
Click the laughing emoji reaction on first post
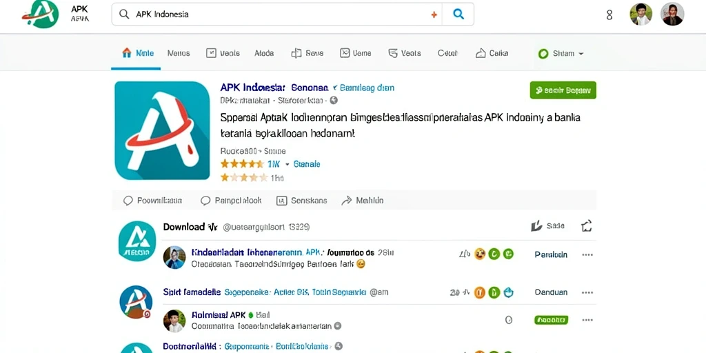pyautogui.click(x=480, y=254)
